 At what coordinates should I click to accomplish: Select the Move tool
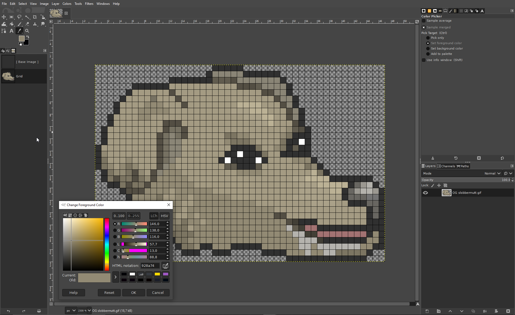(x=4, y=17)
